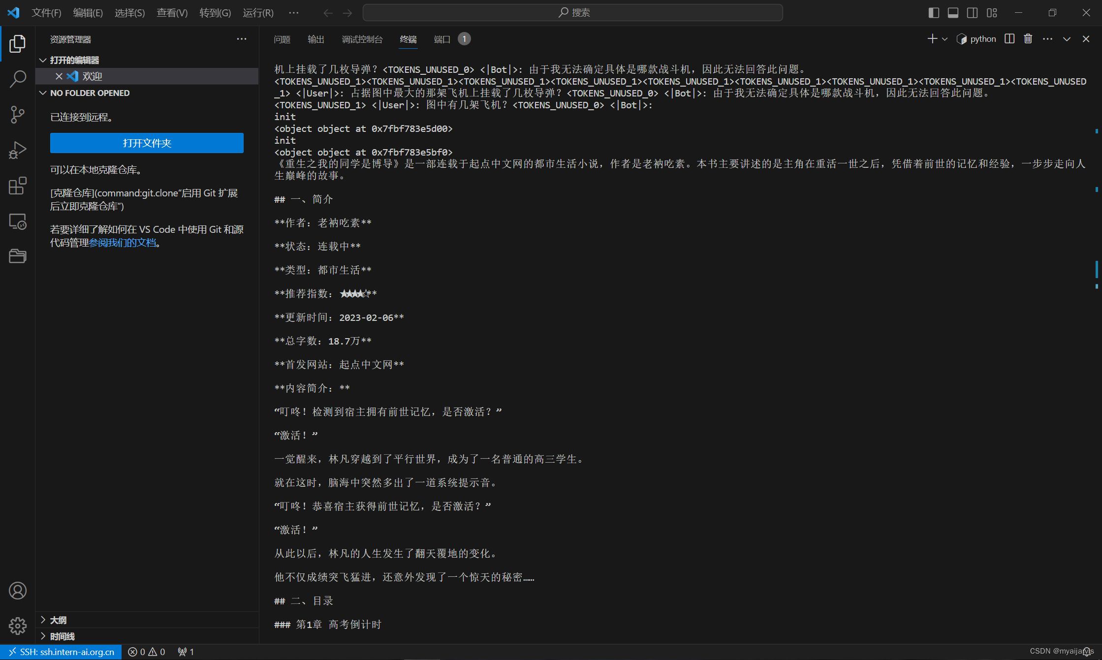Toggle primary side bar visibility
This screenshot has width=1102, height=660.
[x=934, y=13]
